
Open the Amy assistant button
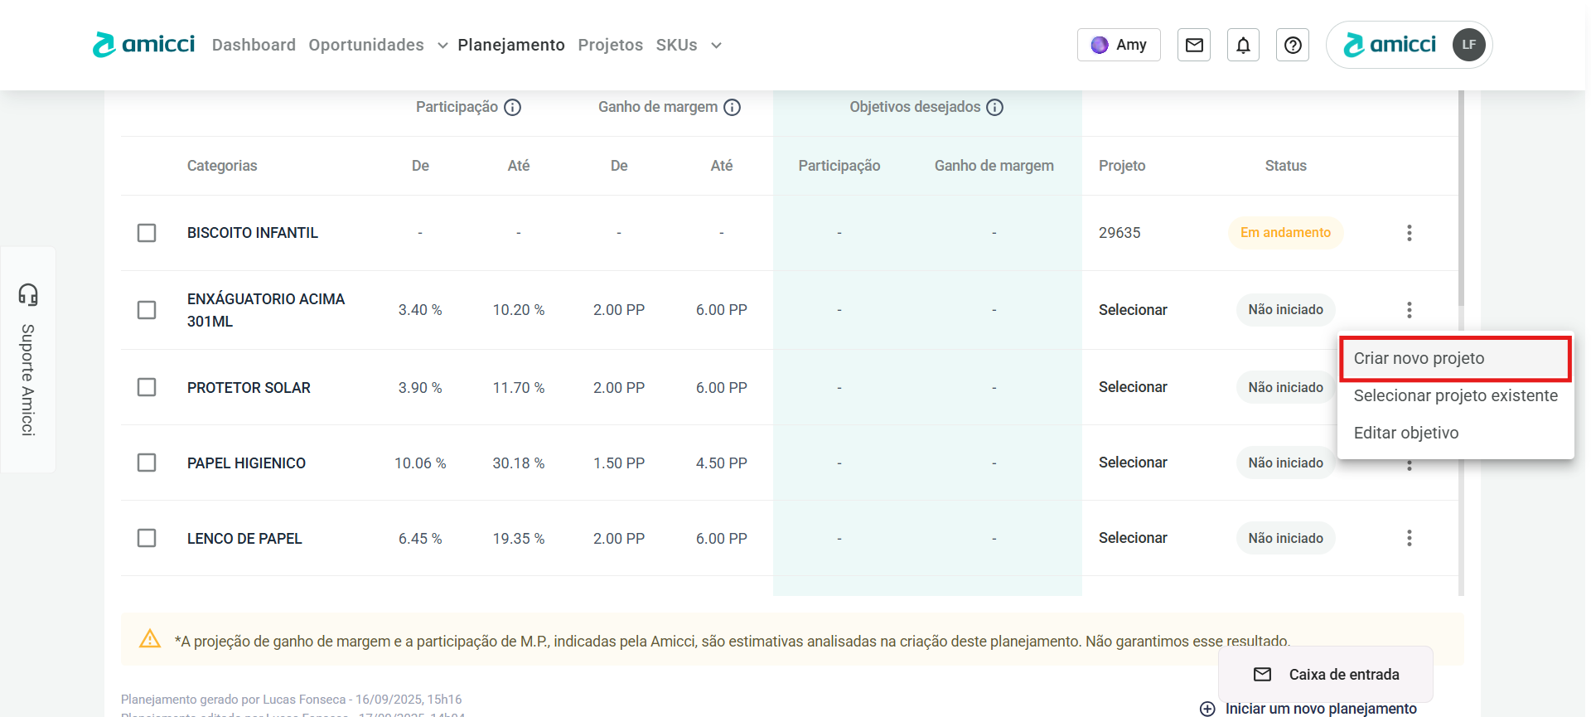click(1118, 45)
